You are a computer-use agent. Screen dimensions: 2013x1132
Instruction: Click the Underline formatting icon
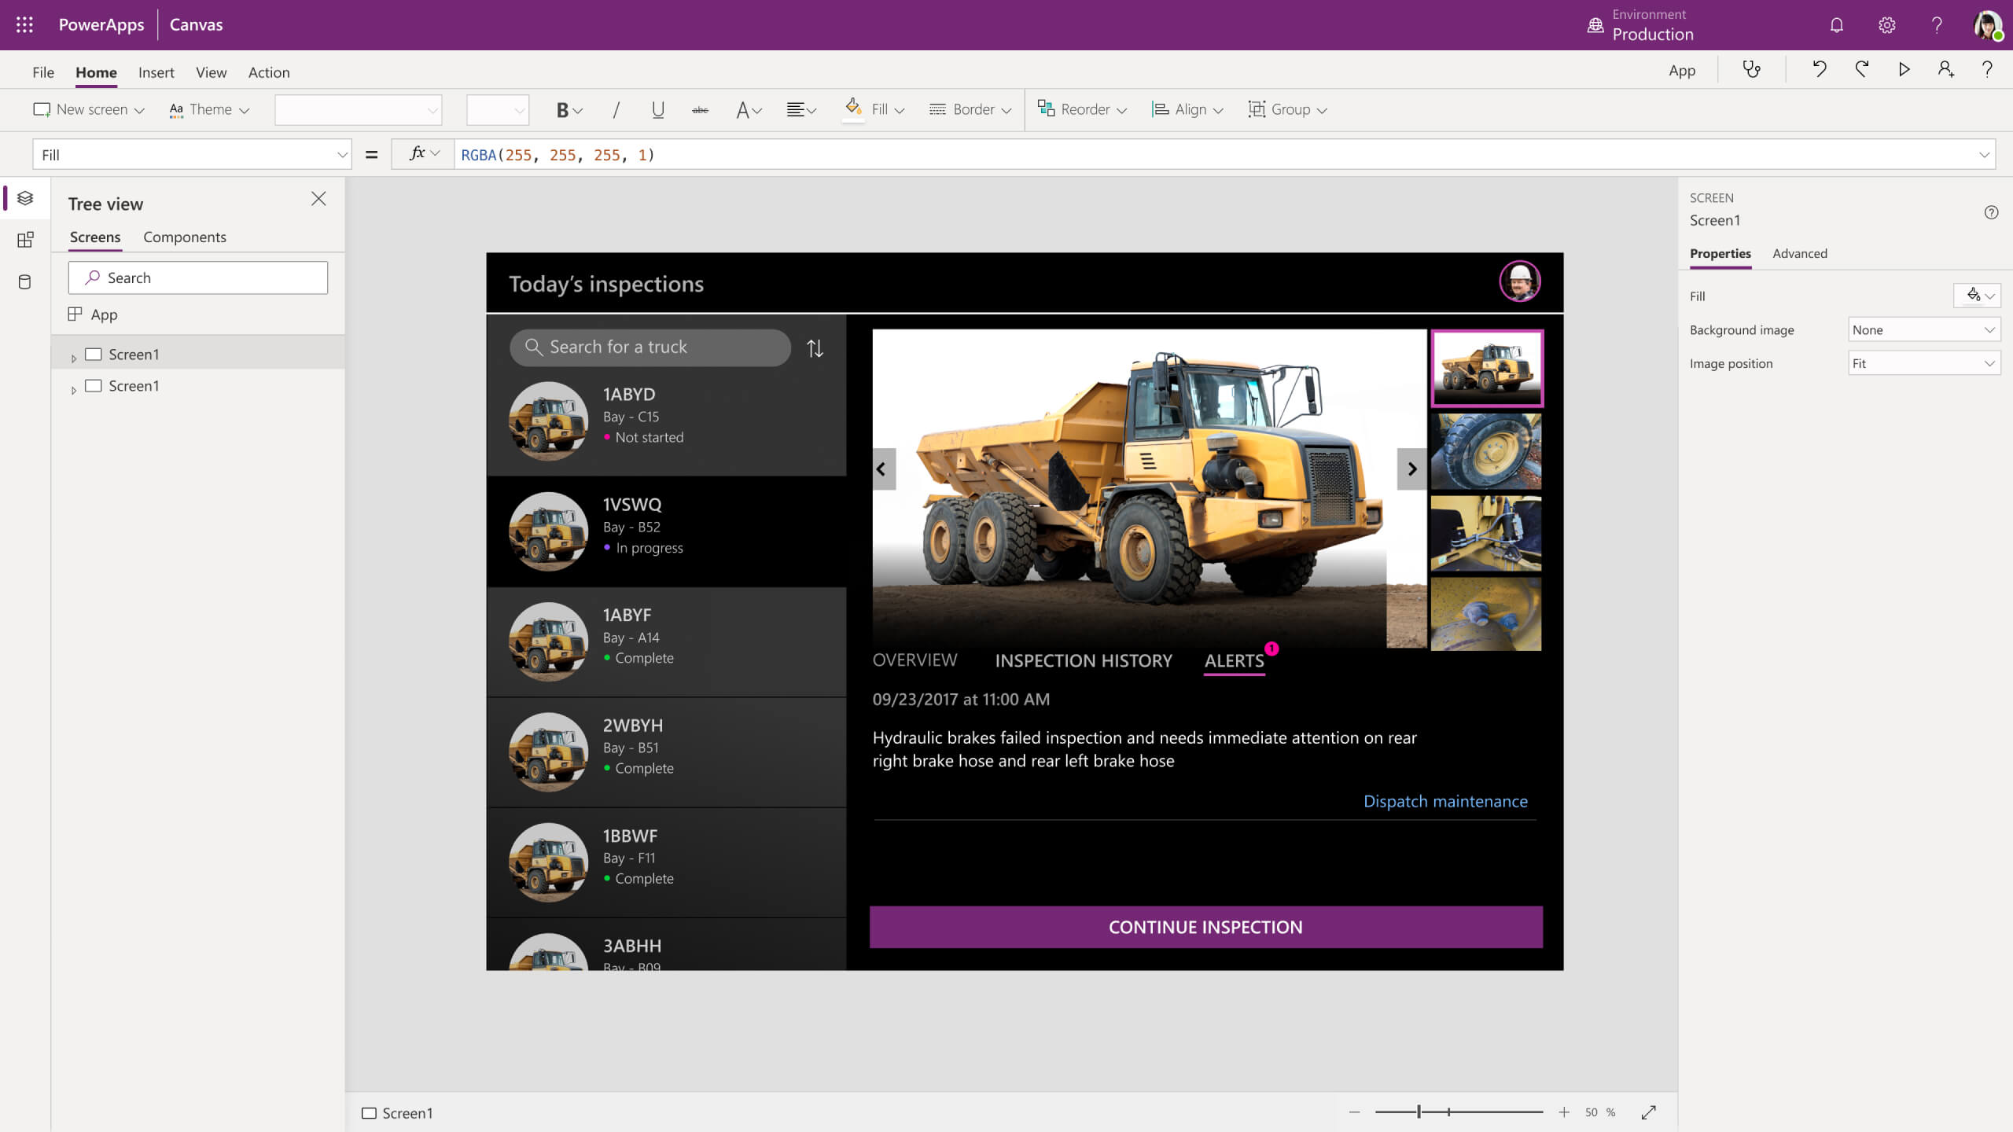pyautogui.click(x=658, y=109)
